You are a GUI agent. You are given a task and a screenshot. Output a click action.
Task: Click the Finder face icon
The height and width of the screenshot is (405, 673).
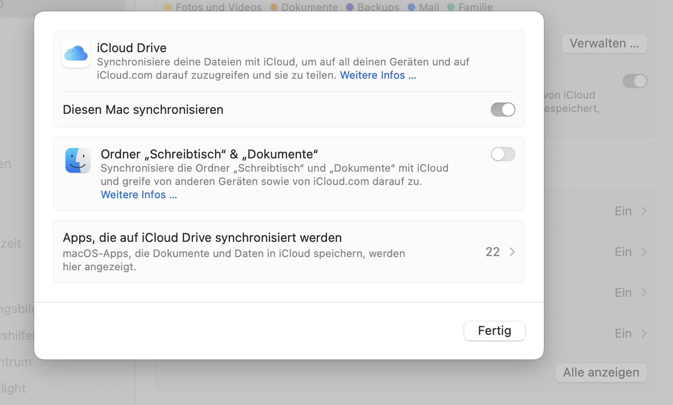click(78, 160)
